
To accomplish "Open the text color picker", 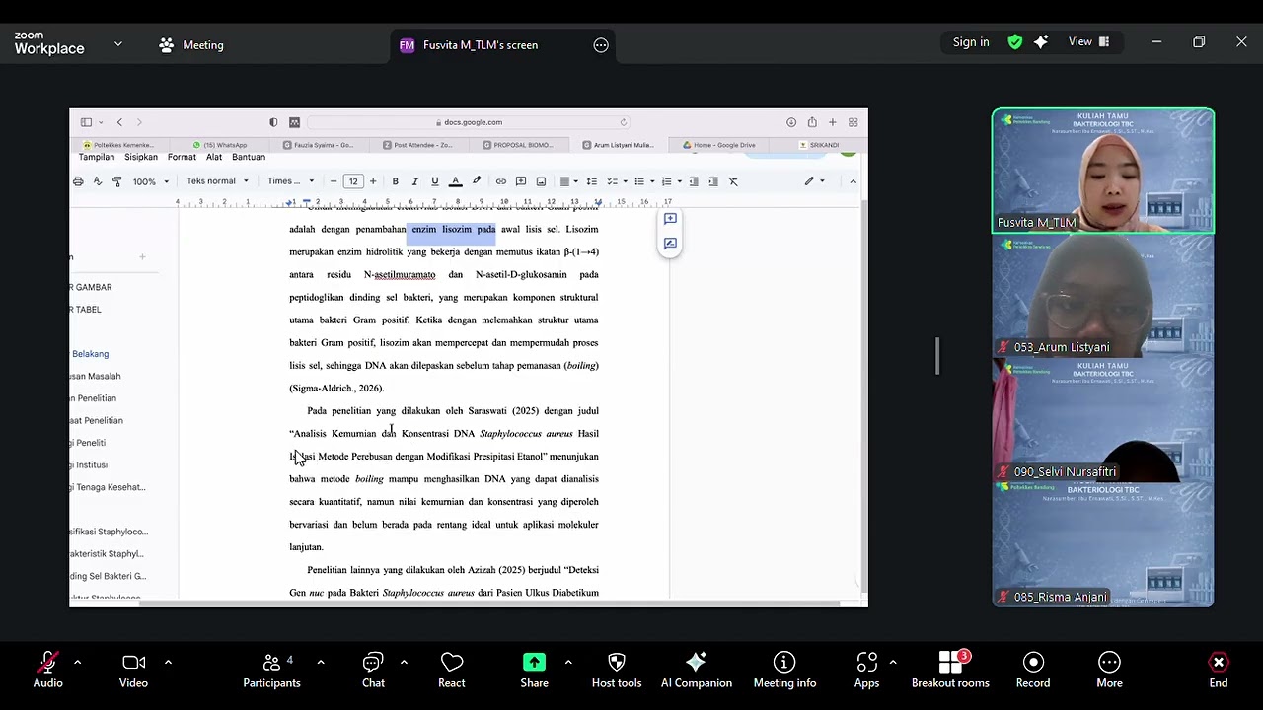I will tap(455, 181).
